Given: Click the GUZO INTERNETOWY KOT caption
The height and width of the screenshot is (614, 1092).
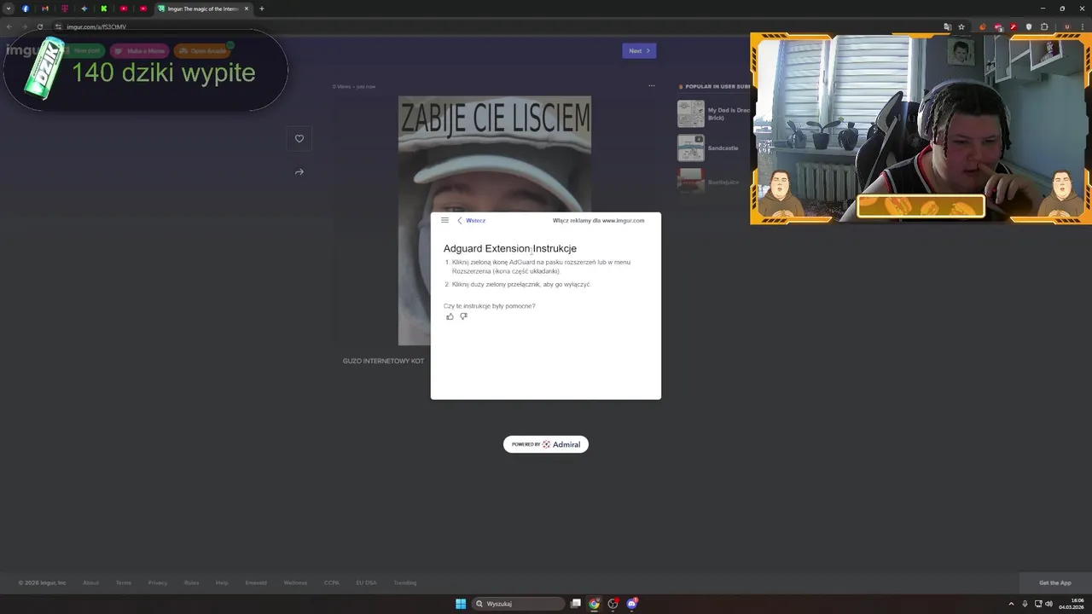Looking at the screenshot, I should 383,361.
